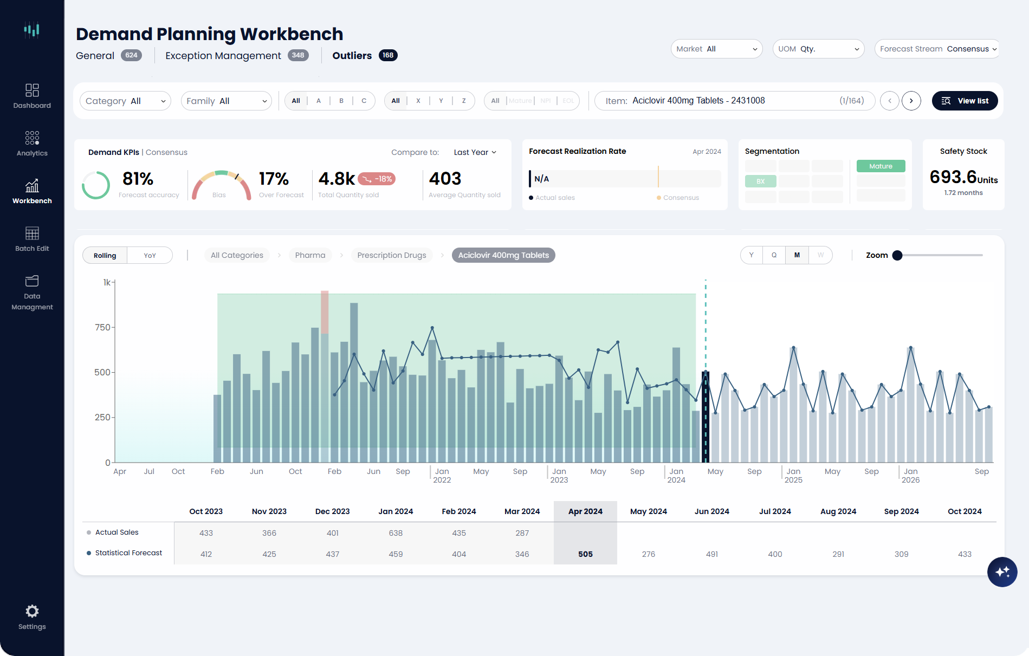Expand the Category dropdown
The height and width of the screenshot is (656, 1029).
tap(125, 101)
